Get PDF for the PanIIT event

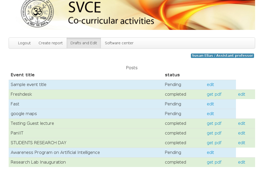214,133
